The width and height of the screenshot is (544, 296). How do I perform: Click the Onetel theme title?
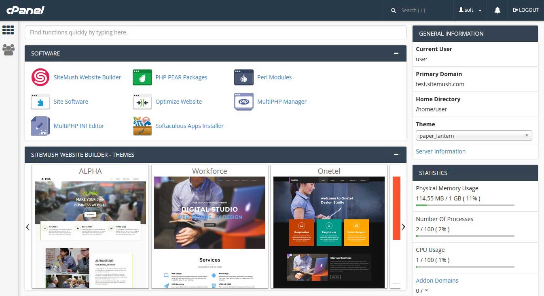pyautogui.click(x=329, y=171)
